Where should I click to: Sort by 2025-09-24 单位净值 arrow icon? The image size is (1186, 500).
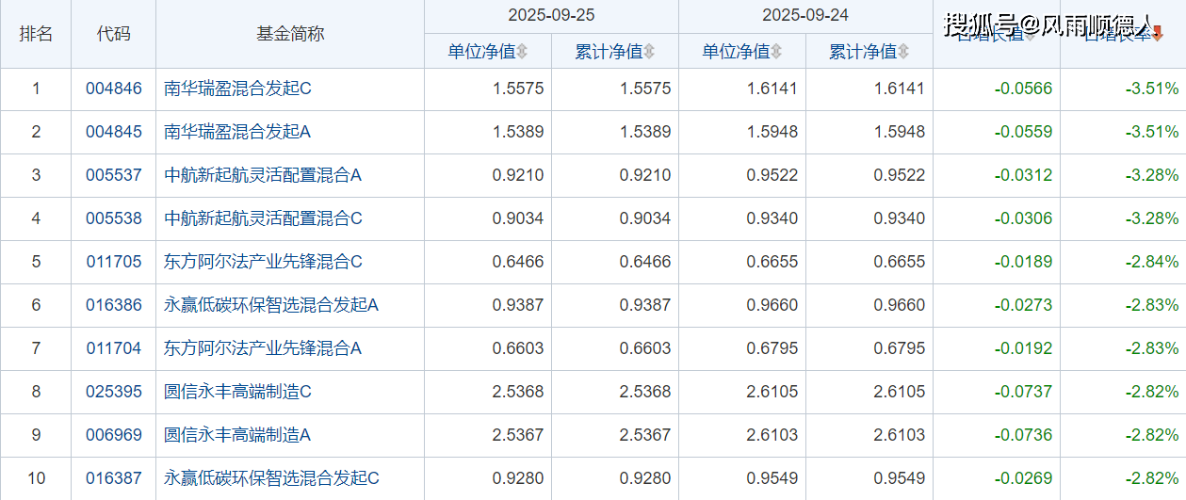pos(776,52)
